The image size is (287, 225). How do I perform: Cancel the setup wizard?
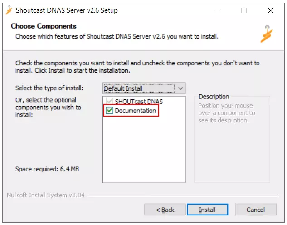(256, 210)
